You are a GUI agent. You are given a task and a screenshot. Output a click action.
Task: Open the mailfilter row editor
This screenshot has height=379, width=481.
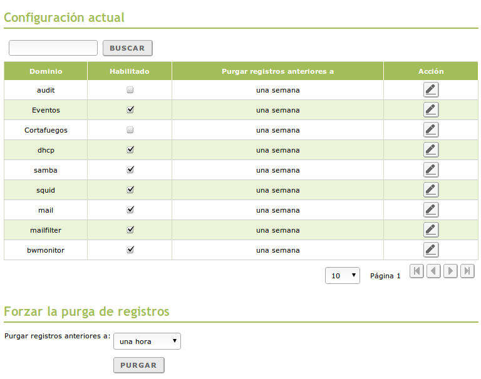point(431,230)
